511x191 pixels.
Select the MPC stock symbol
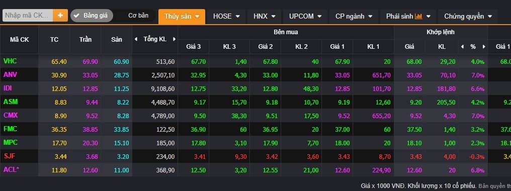pos(11,142)
